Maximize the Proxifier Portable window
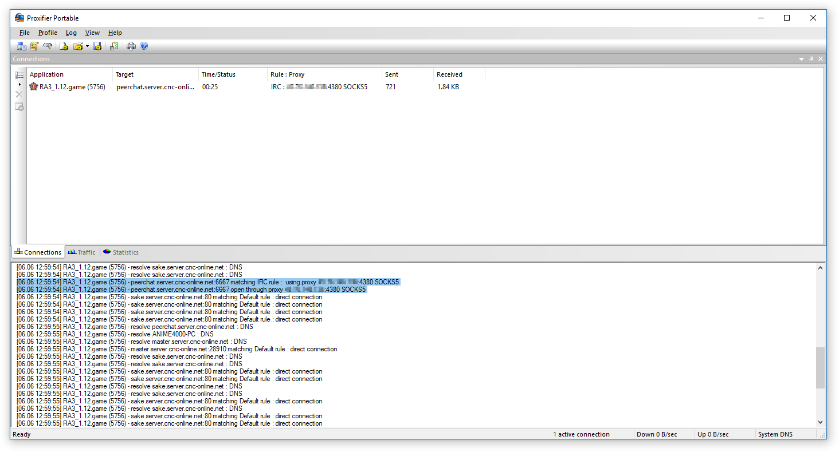Screen dimensions: 839x452 coord(787,18)
